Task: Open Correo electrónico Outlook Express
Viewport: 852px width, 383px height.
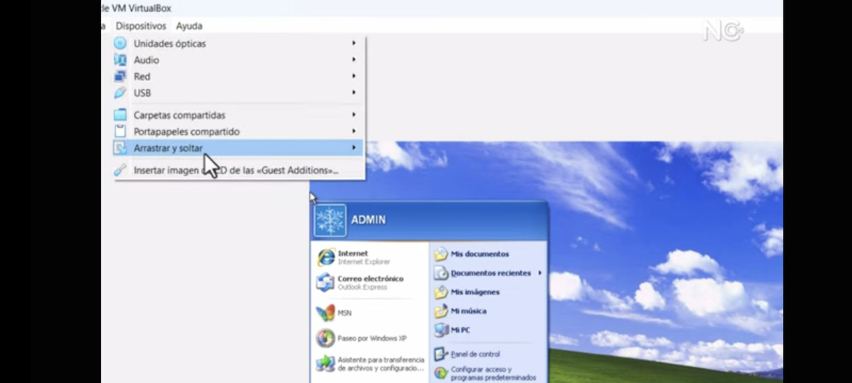Action: [371, 283]
